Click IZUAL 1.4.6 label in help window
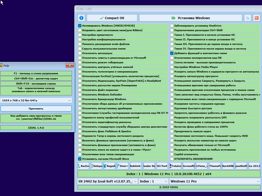Viewport: 262px width, 196px height. [x=36, y=128]
